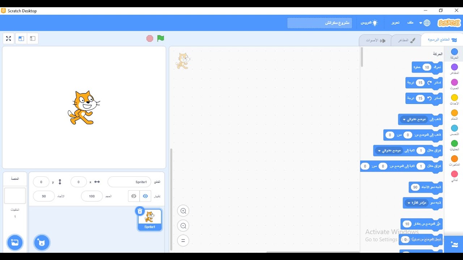The image size is (463, 260).
Task: Open the globe language menu
Action: pyautogui.click(x=425, y=23)
